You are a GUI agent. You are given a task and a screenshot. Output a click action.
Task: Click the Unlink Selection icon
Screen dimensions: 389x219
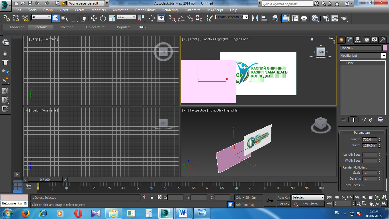[x=16, y=18]
